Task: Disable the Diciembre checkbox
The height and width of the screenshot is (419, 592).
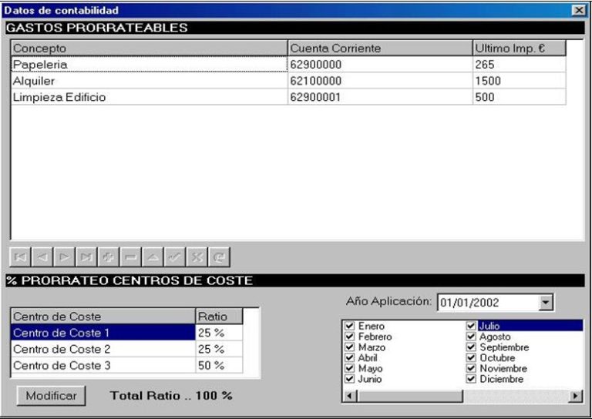Action: [471, 379]
